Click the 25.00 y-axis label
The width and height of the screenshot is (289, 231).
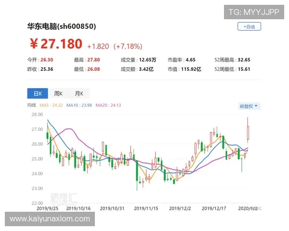[37, 159]
